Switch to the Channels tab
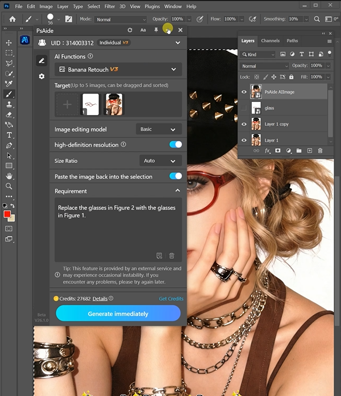Image resolution: width=341 pixels, height=396 pixels. tap(270, 41)
